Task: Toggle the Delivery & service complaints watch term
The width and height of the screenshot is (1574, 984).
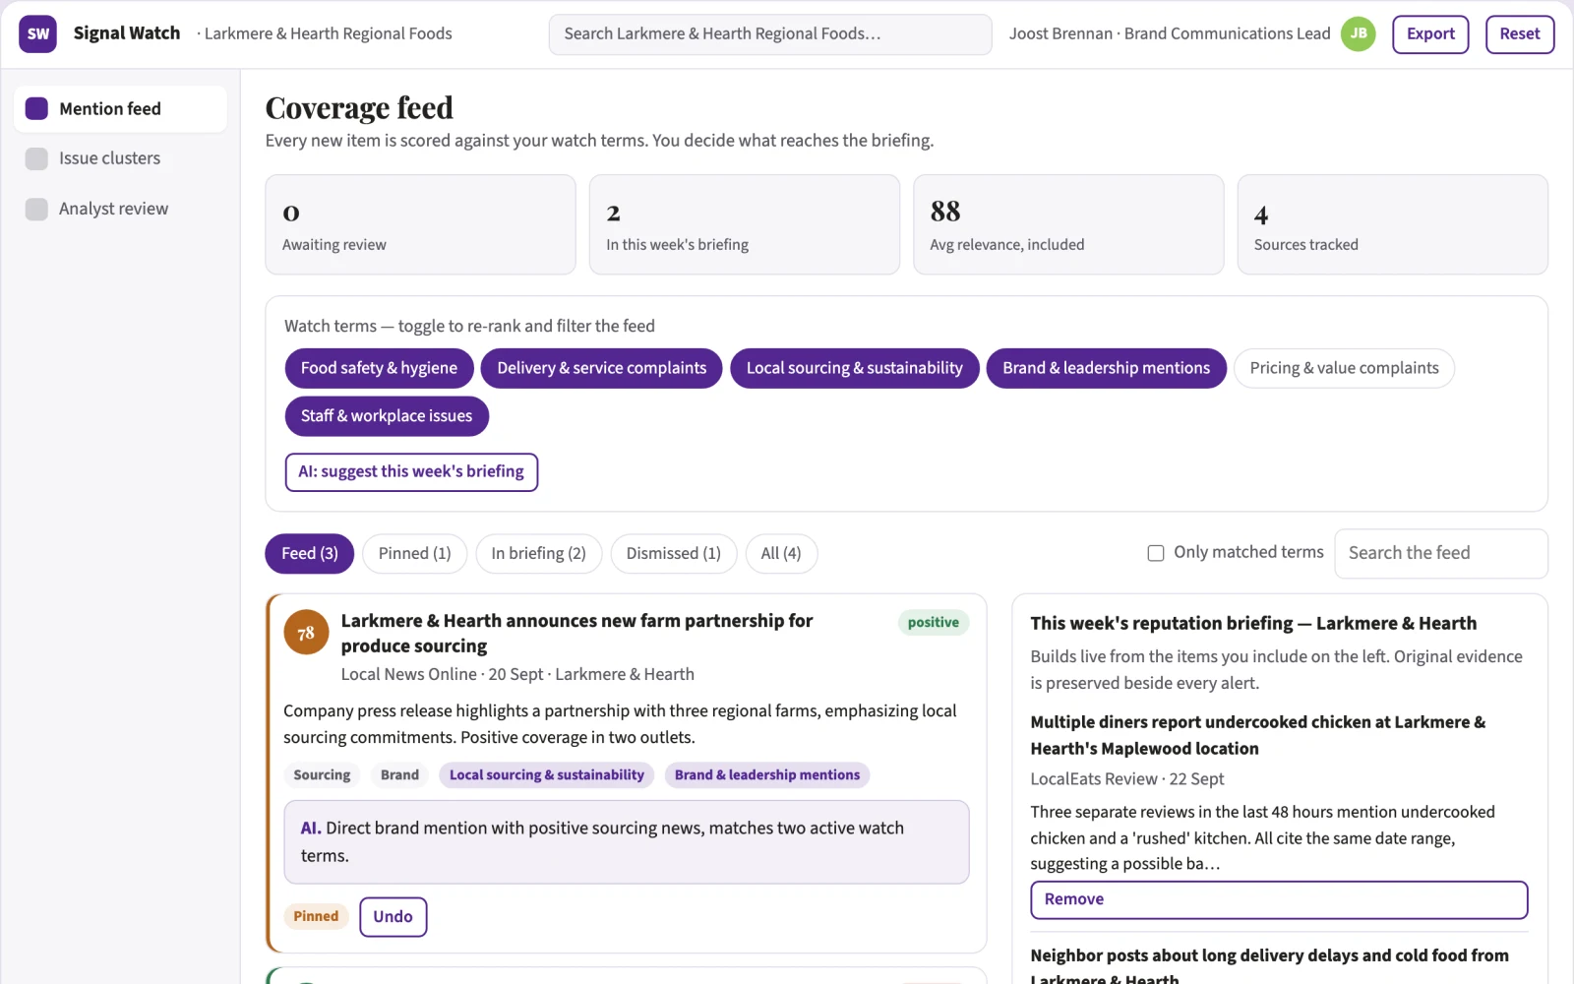Action: click(601, 368)
